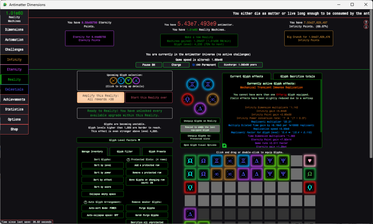Open the red information 'i' icon
This screenshot has width=373, height=224.
(x=366, y=27)
